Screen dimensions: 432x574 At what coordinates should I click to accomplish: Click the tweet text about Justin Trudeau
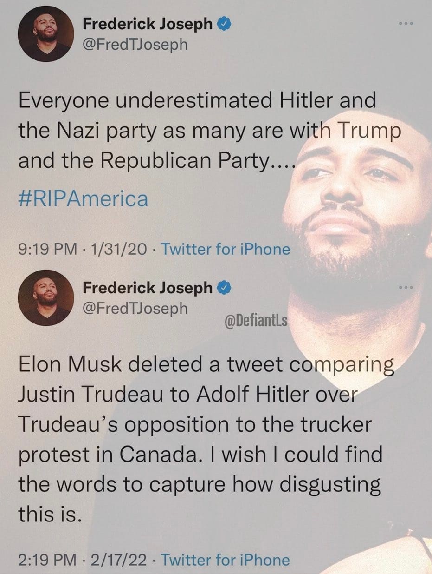(200, 439)
